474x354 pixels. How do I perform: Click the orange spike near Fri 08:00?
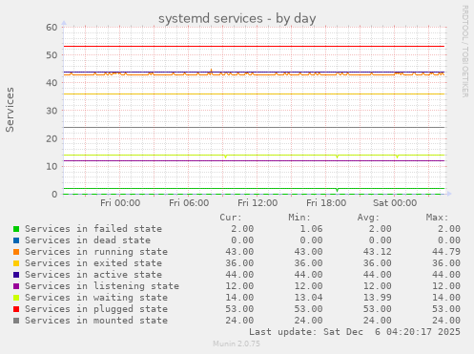coord(211,71)
